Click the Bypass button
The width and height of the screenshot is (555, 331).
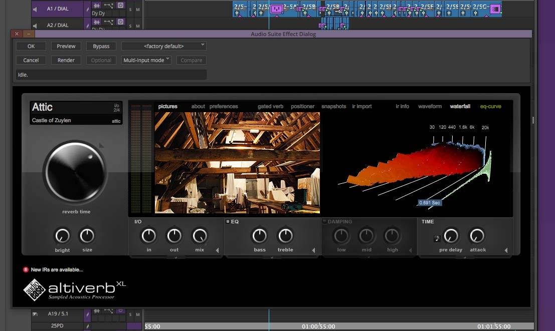point(101,46)
